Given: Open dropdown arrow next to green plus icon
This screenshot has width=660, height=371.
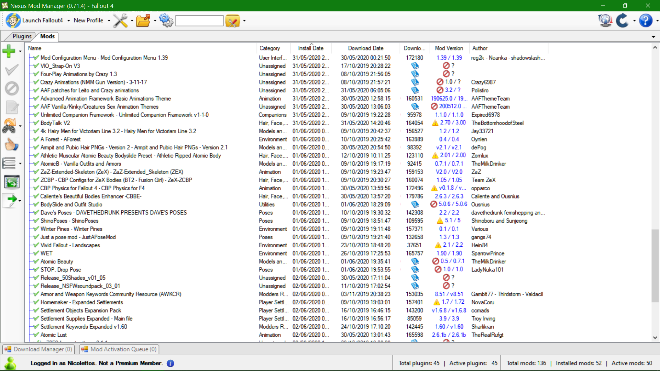Looking at the screenshot, I should point(20,52).
